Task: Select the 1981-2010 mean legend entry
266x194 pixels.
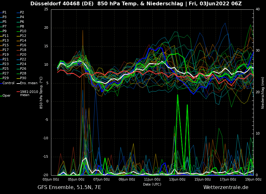Action: (x=29, y=93)
